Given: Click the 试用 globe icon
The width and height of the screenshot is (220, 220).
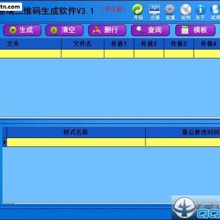Looking at the screenshot, I should (215, 12).
